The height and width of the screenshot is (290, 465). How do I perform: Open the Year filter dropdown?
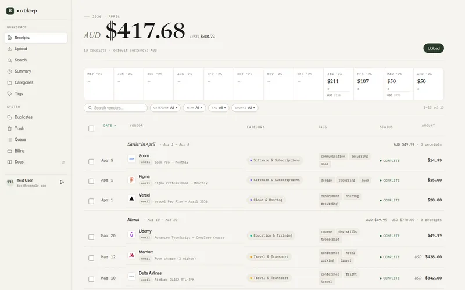coord(194,108)
